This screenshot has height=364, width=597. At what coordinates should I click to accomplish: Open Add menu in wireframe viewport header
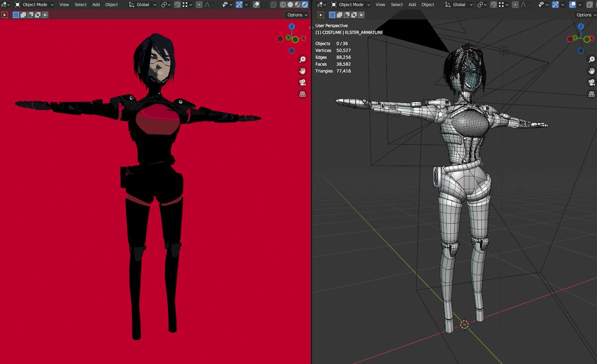412,4
